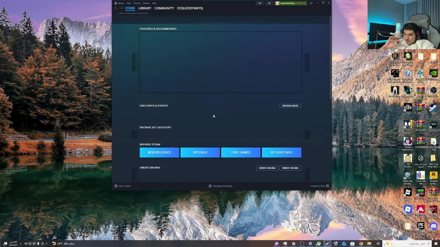Open the Help menu

154,3
